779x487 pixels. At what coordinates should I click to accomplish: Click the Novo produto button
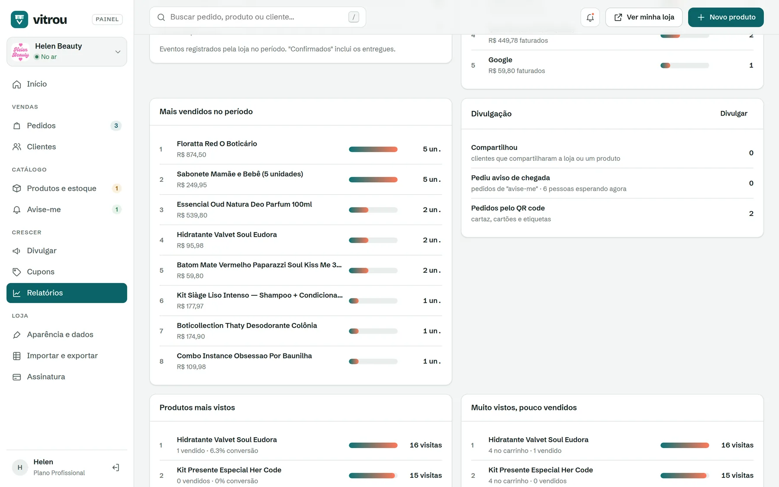(x=726, y=17)
